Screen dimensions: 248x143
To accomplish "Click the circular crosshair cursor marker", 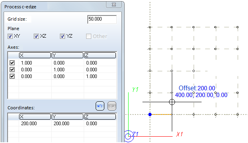I will point(172,102).
